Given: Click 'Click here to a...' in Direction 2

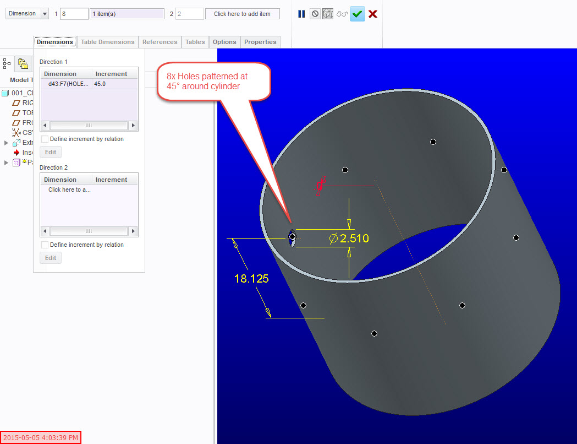Looking at the screenshot, I should pos(69,189).
